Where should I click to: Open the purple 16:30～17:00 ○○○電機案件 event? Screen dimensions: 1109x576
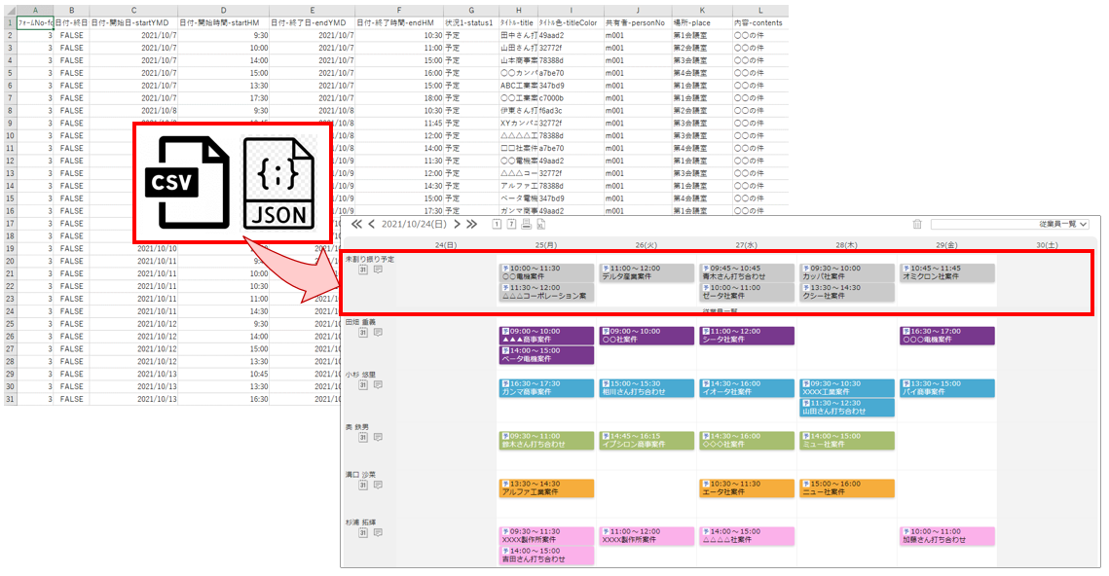(x=947, y=336)
